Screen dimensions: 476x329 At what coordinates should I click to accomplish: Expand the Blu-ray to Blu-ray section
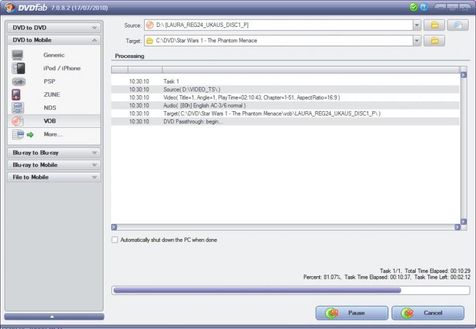pos(54,152)
